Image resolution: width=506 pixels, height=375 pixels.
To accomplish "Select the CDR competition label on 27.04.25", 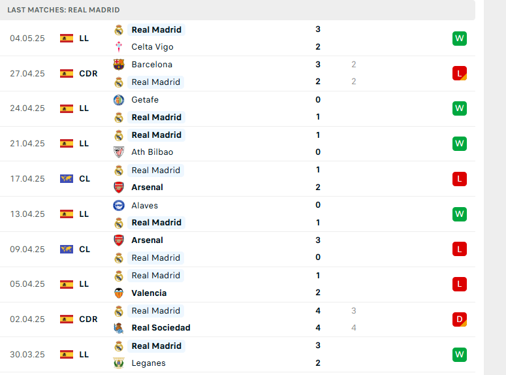I will pyautogui.click(x=88, y=74).
